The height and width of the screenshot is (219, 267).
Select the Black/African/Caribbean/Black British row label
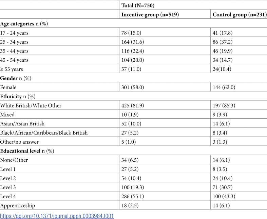44,133
